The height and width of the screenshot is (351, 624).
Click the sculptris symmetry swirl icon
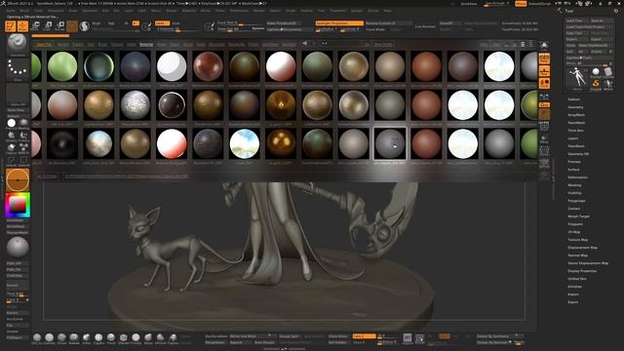tap(85, 26)
